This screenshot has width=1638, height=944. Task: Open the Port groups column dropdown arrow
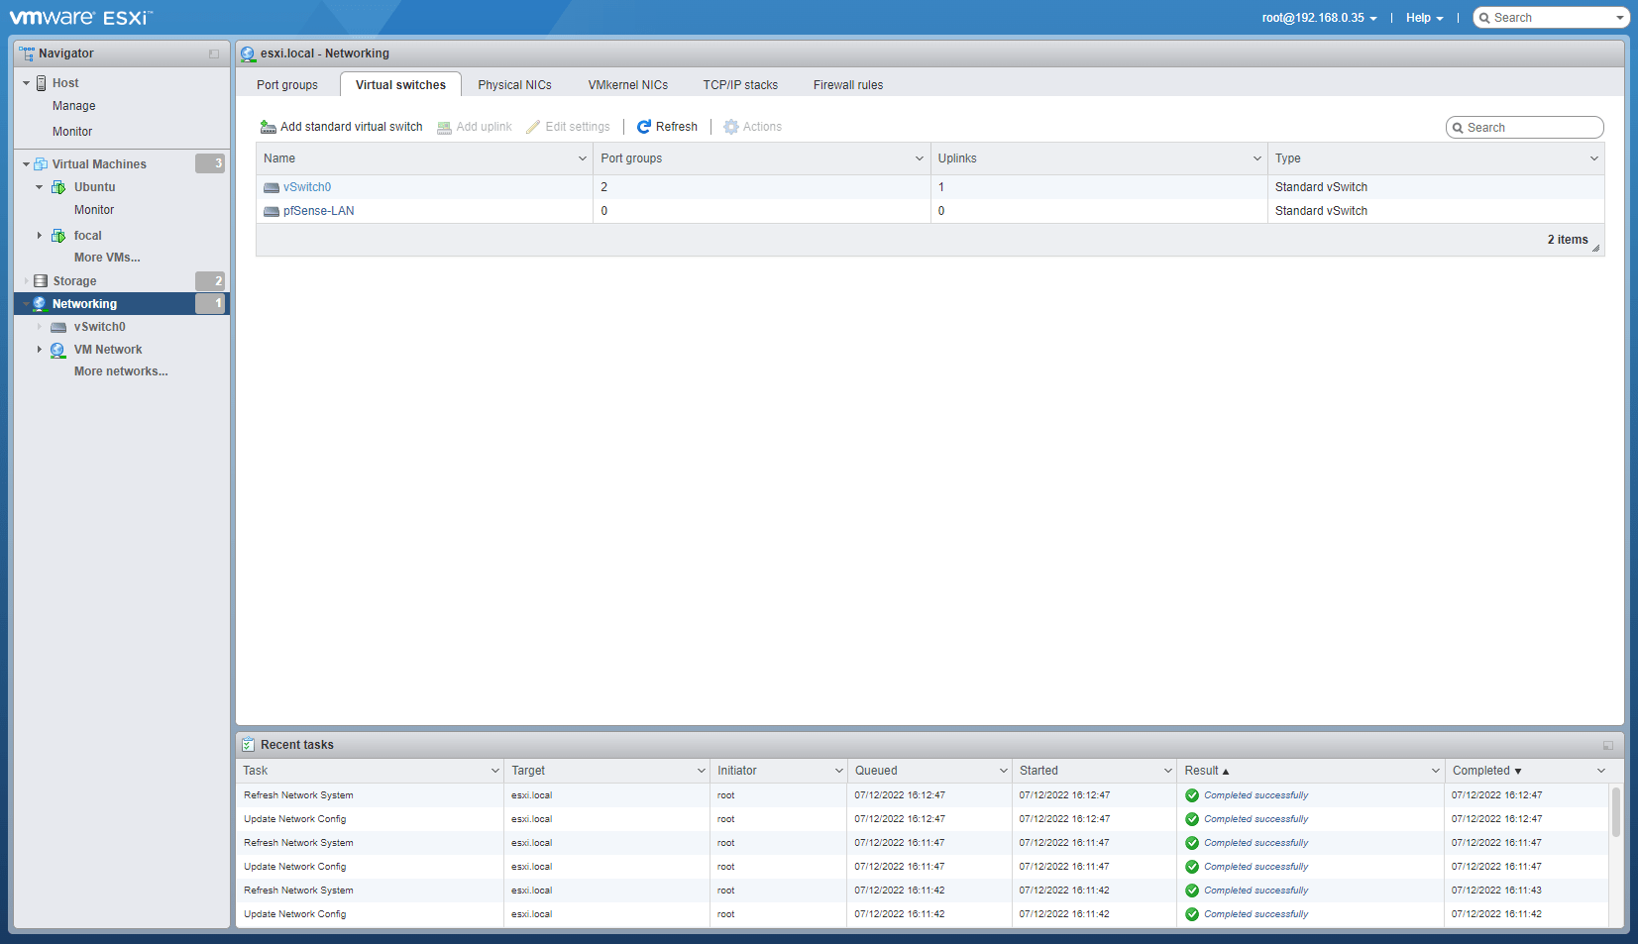(920, 158)
